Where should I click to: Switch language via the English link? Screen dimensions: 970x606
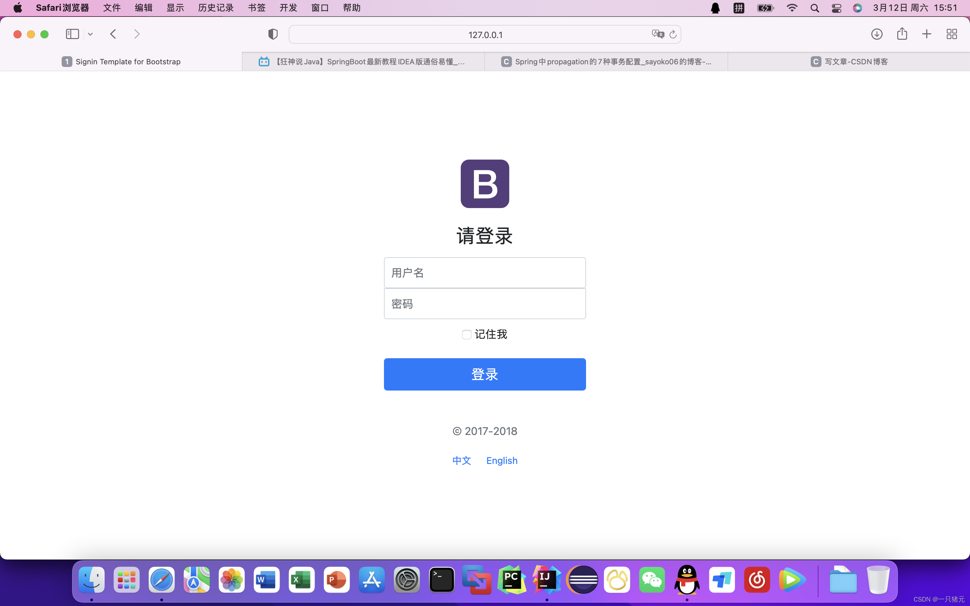502,461
